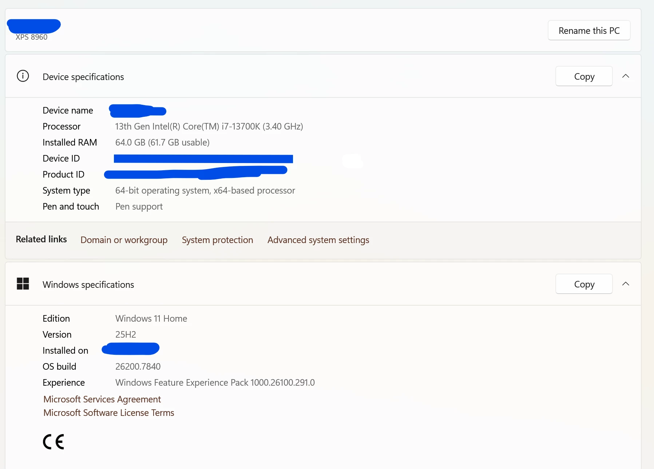Screen dimensions: 654x469
Task: Click the Installed on label
Action: coord(66,350)
